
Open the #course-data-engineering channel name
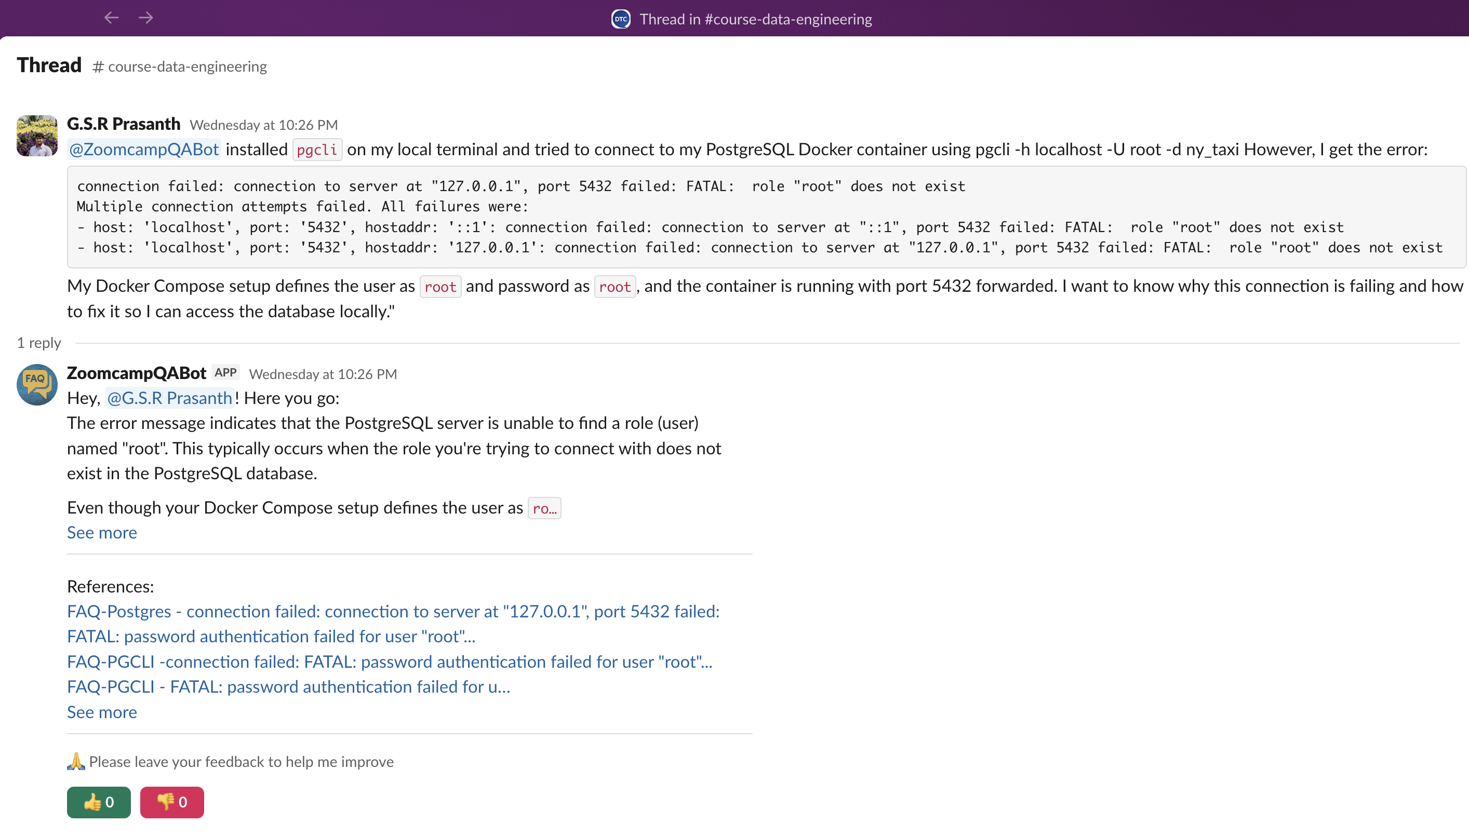pos(179,66)
